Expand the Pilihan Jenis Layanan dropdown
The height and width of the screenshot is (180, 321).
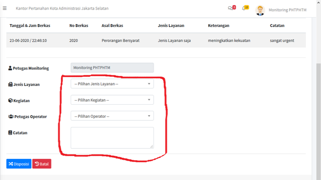point(112,84)
